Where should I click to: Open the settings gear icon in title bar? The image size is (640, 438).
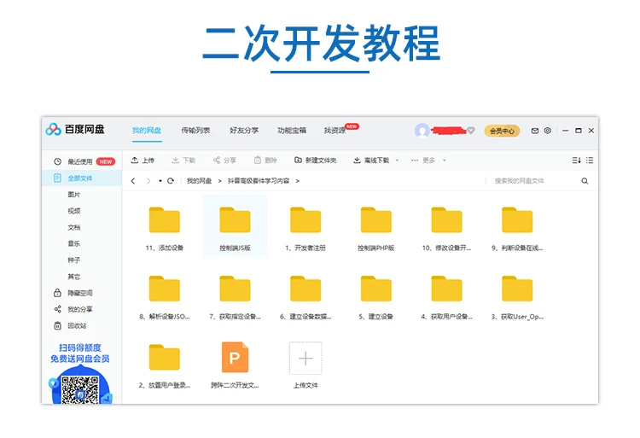pos(548,131)
